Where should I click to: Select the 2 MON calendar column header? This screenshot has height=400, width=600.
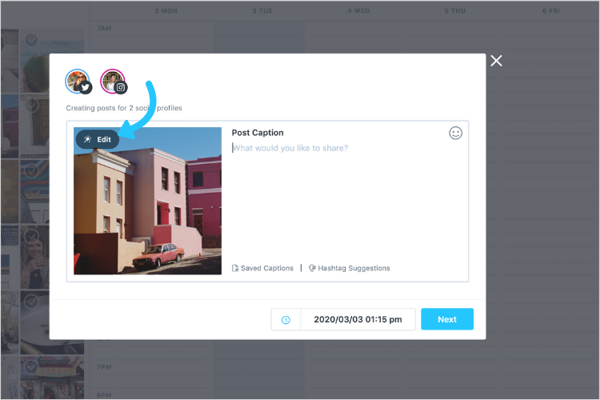coord(166,10)
